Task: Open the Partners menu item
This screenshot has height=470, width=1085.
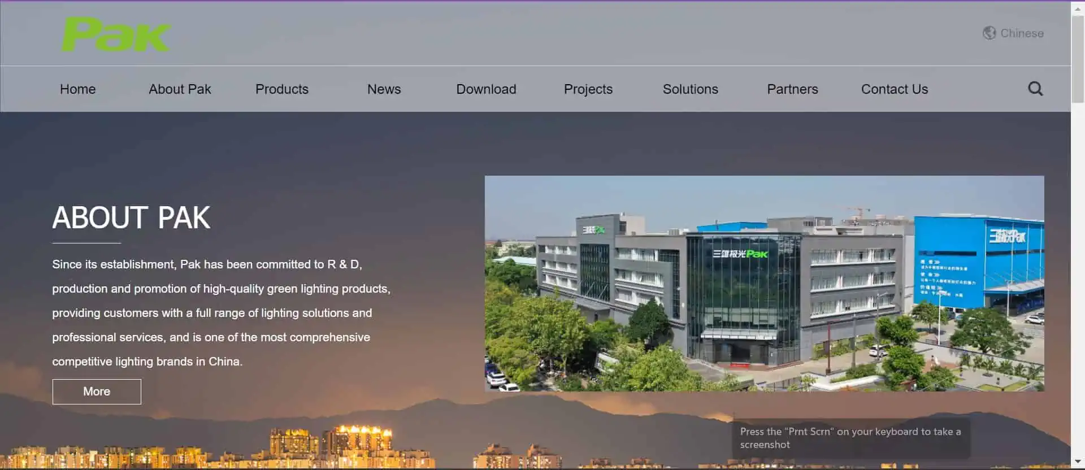Action: (792, 89)
